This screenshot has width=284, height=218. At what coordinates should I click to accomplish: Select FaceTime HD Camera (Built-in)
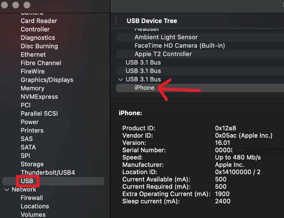[x=180, y=46]
